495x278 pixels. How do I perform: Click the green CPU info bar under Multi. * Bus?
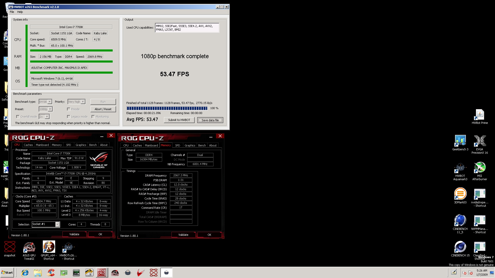click(x=71, y=50)
